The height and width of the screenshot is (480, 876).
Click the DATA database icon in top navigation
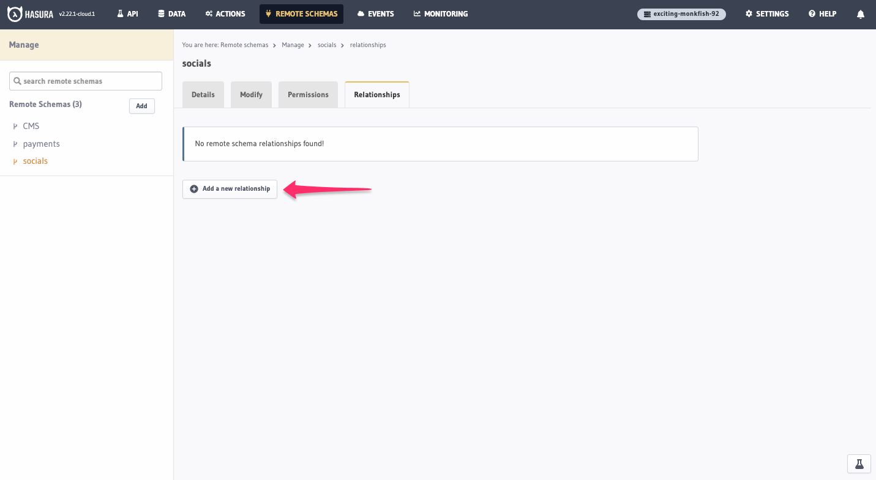(160, 13)
